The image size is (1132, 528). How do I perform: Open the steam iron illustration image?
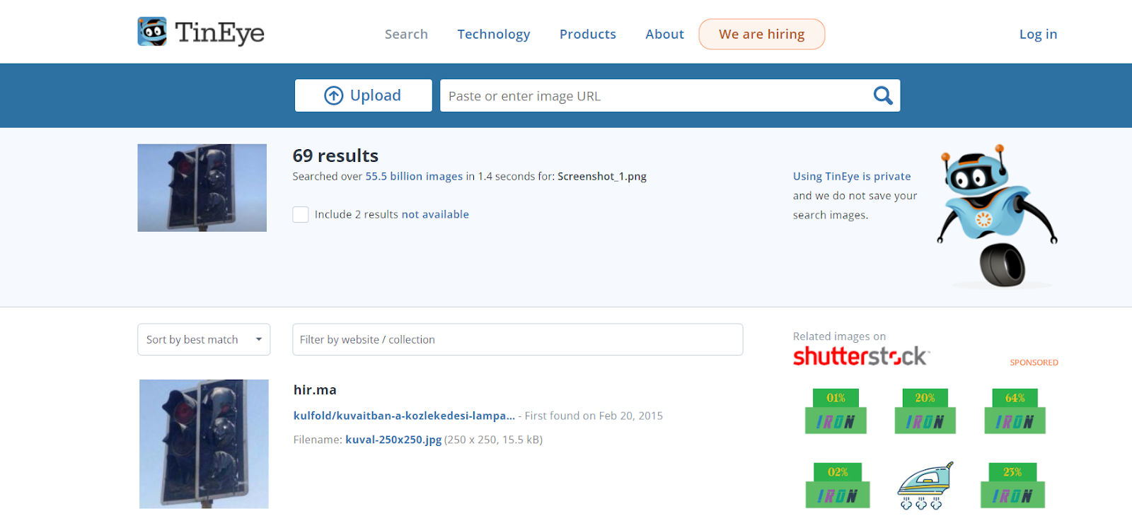click(x=925, y=485)
